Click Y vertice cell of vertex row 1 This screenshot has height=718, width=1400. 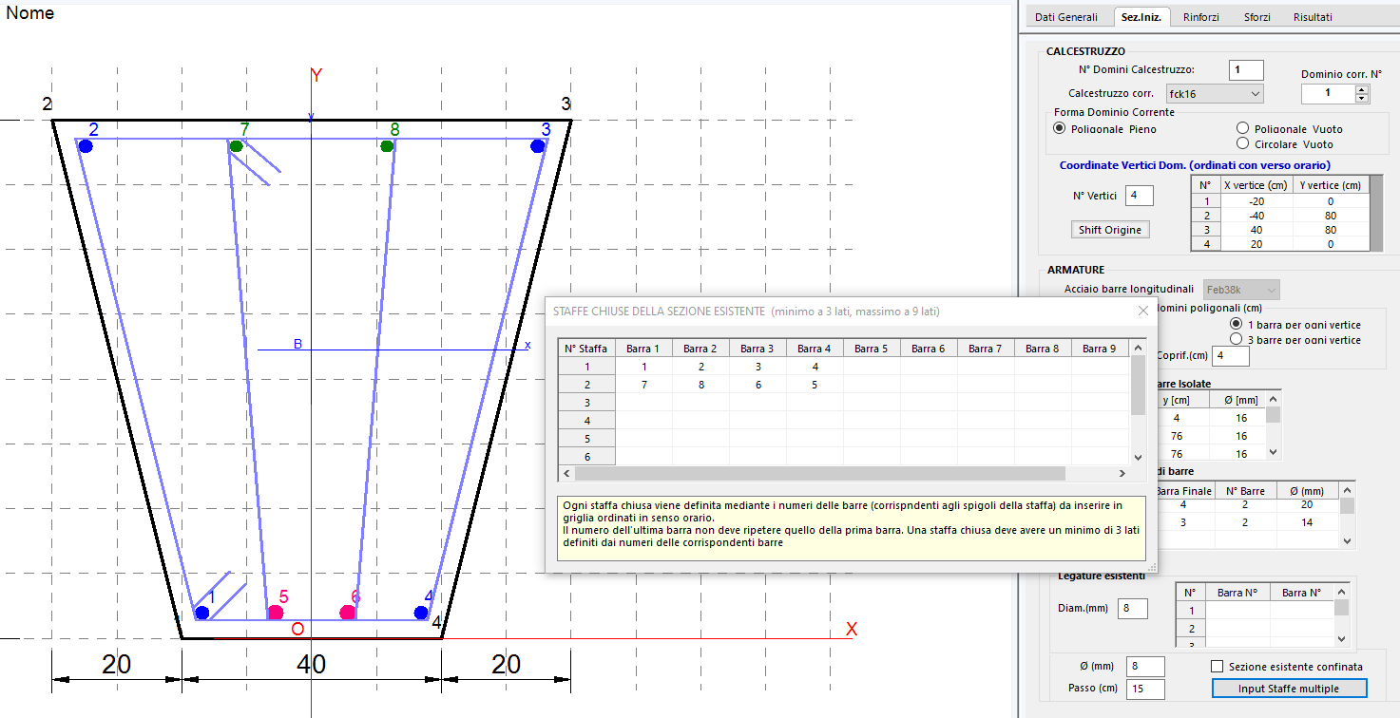coord(1331,200)
